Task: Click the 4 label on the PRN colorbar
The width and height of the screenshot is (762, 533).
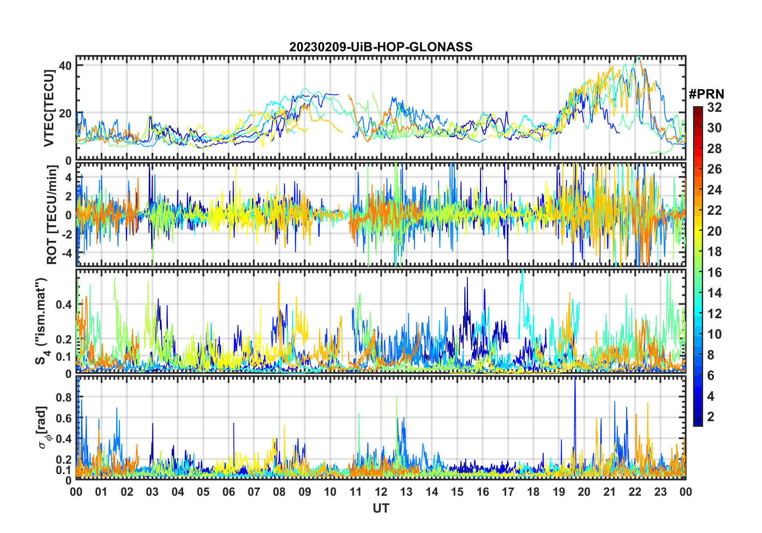Action: 711,396
